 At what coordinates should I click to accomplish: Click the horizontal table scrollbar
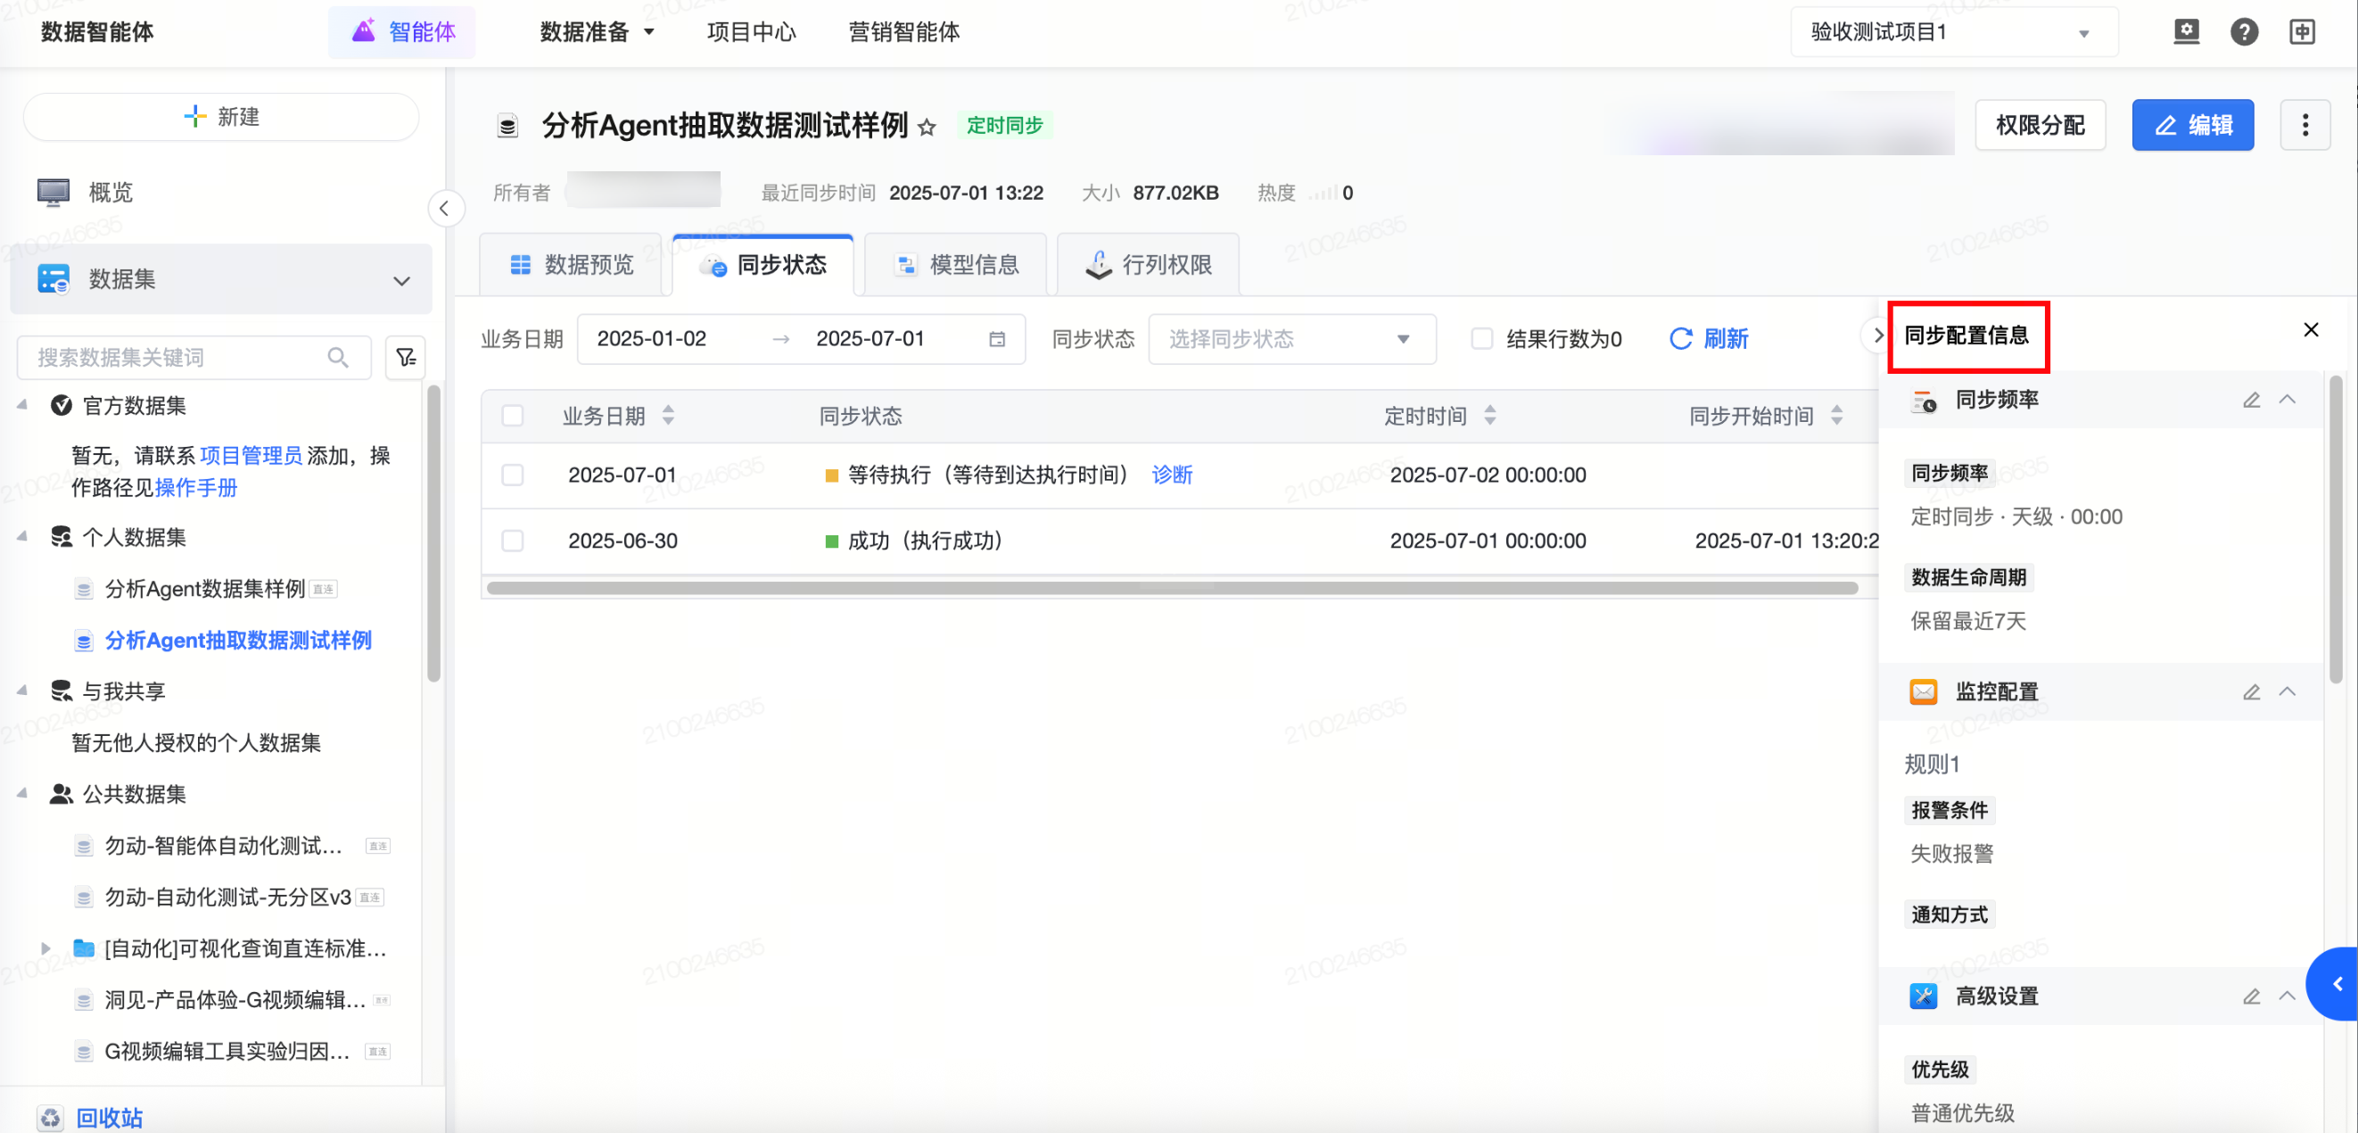(x=1172, y=588)
